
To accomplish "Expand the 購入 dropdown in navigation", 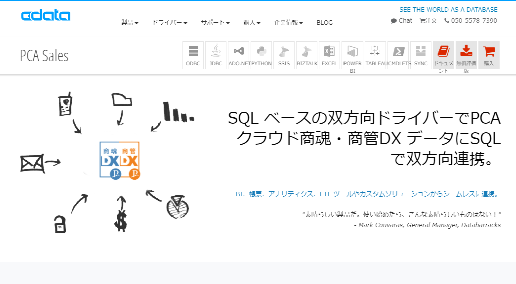I will [x=252, y=23].
